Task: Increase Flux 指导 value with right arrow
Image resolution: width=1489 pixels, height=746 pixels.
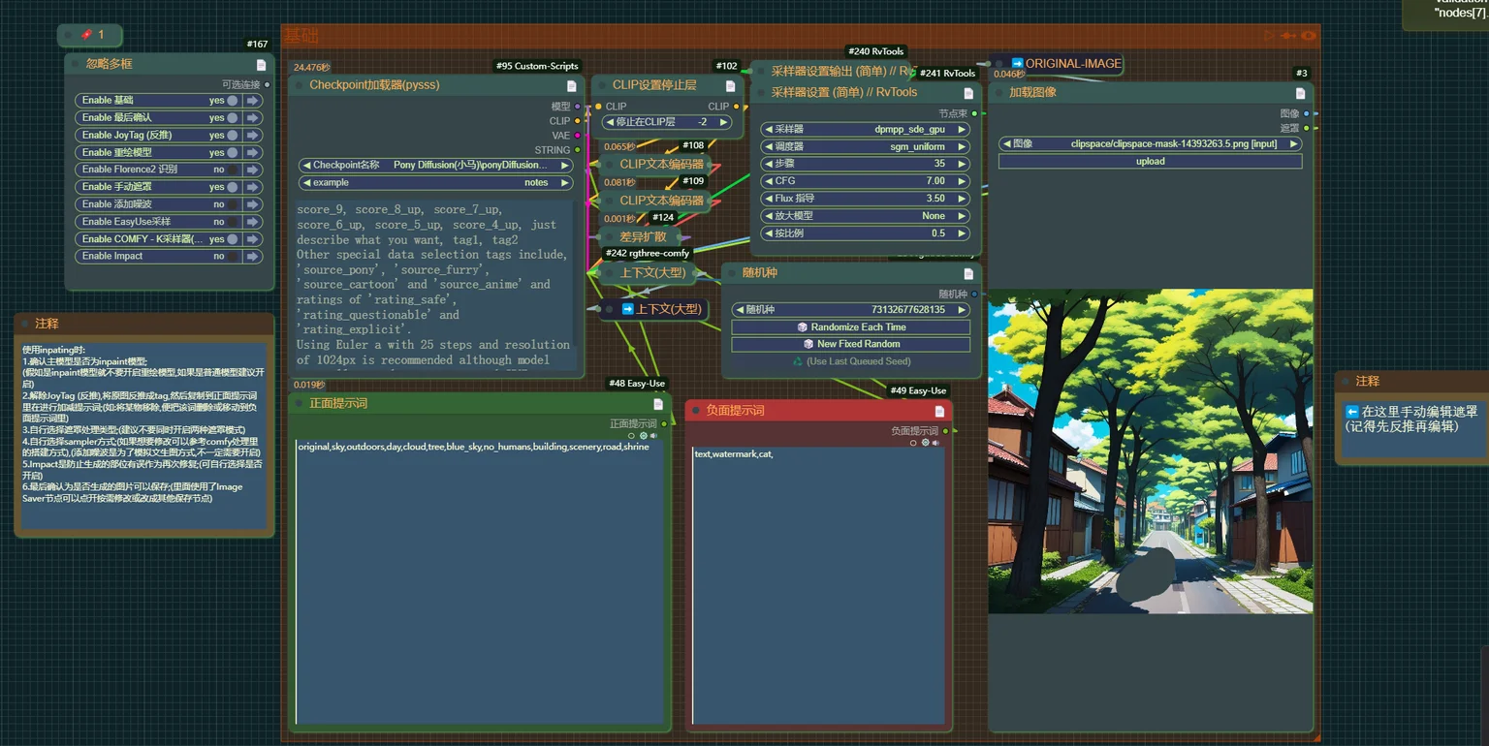Action: click(963, 199)
